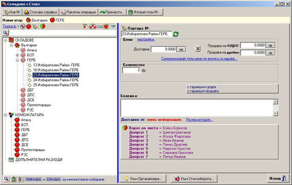292x185 pixels.
Task: Select 'ДОПЪЛНИТЕЛНИ РАЗХОДИ' tree node
Action: (x=39, y=160)
